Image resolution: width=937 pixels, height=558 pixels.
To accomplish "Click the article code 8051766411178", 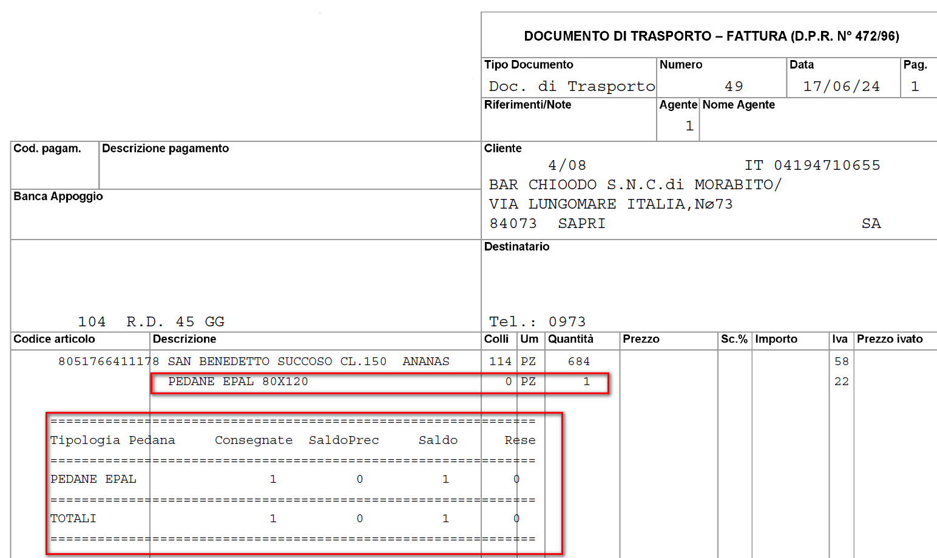I will point(108,361).
